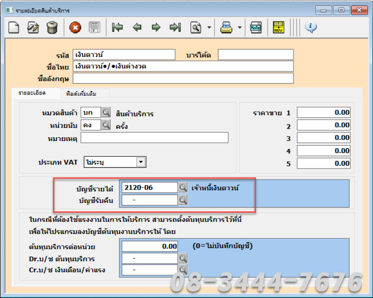Image resolution: width=373 pixels, height=298 pixels.
Task: Click the ชื่อไทย name field
Action: pyautogui.click(x=183, y=66)
